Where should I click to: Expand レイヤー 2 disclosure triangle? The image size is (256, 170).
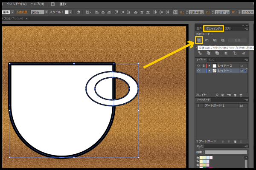209,66
